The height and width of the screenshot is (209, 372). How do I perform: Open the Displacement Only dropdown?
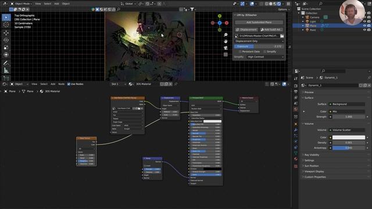pyautogui.click(x=259, y=41)
